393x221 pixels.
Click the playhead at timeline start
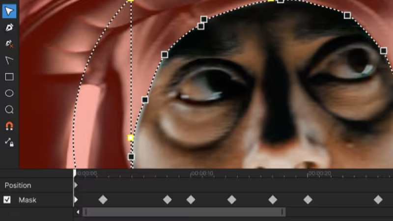coord(75,173)
